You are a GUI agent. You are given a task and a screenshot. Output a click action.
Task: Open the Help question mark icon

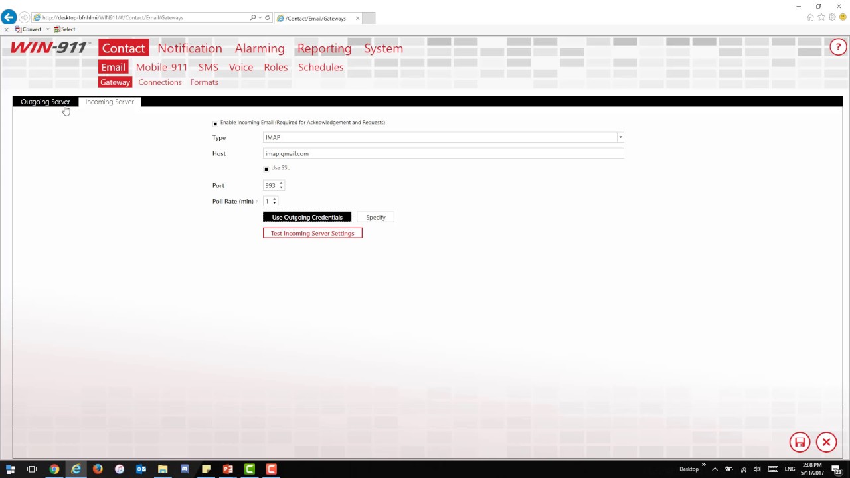838,47
